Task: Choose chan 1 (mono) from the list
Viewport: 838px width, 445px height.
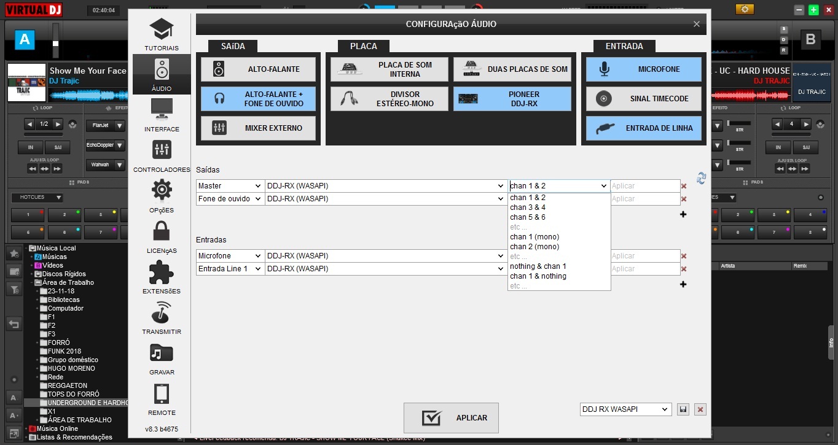Action: [x=559, y=237]
